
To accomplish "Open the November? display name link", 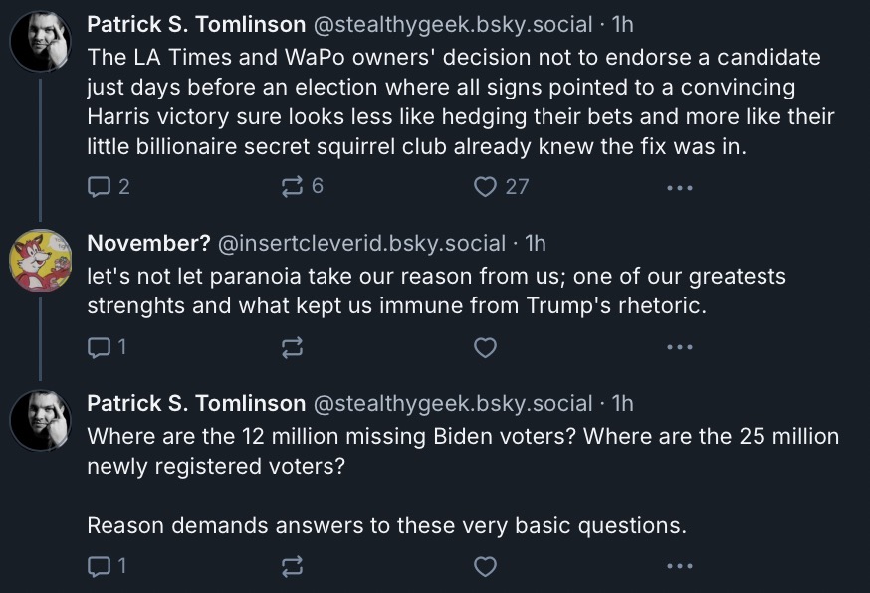I will click(148, 244).
